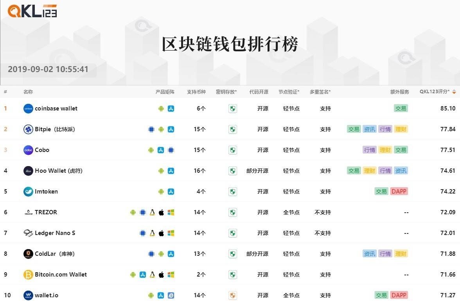Click the score 85.10 value
Image resolution: width=460 pixels, height=302 pixels.
point(447,109)
